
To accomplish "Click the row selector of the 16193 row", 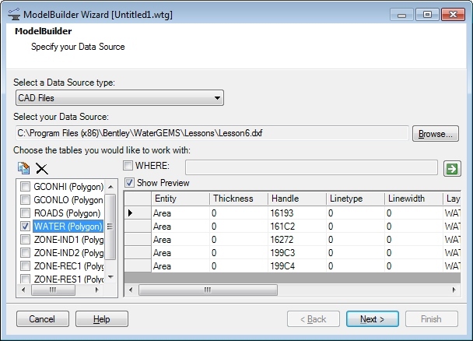I will (138, 213).
